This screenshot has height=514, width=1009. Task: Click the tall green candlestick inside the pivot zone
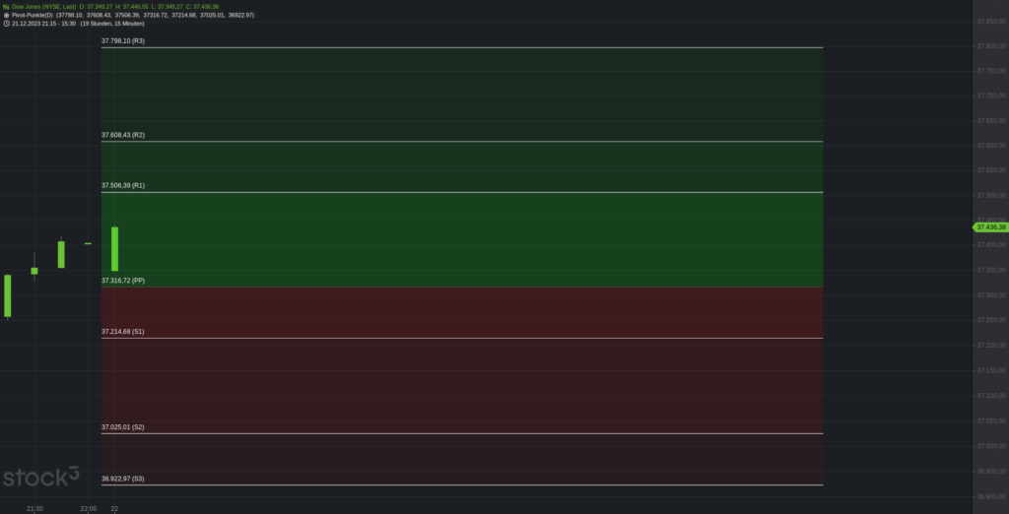pyautogui.click(x=115, y=249)
